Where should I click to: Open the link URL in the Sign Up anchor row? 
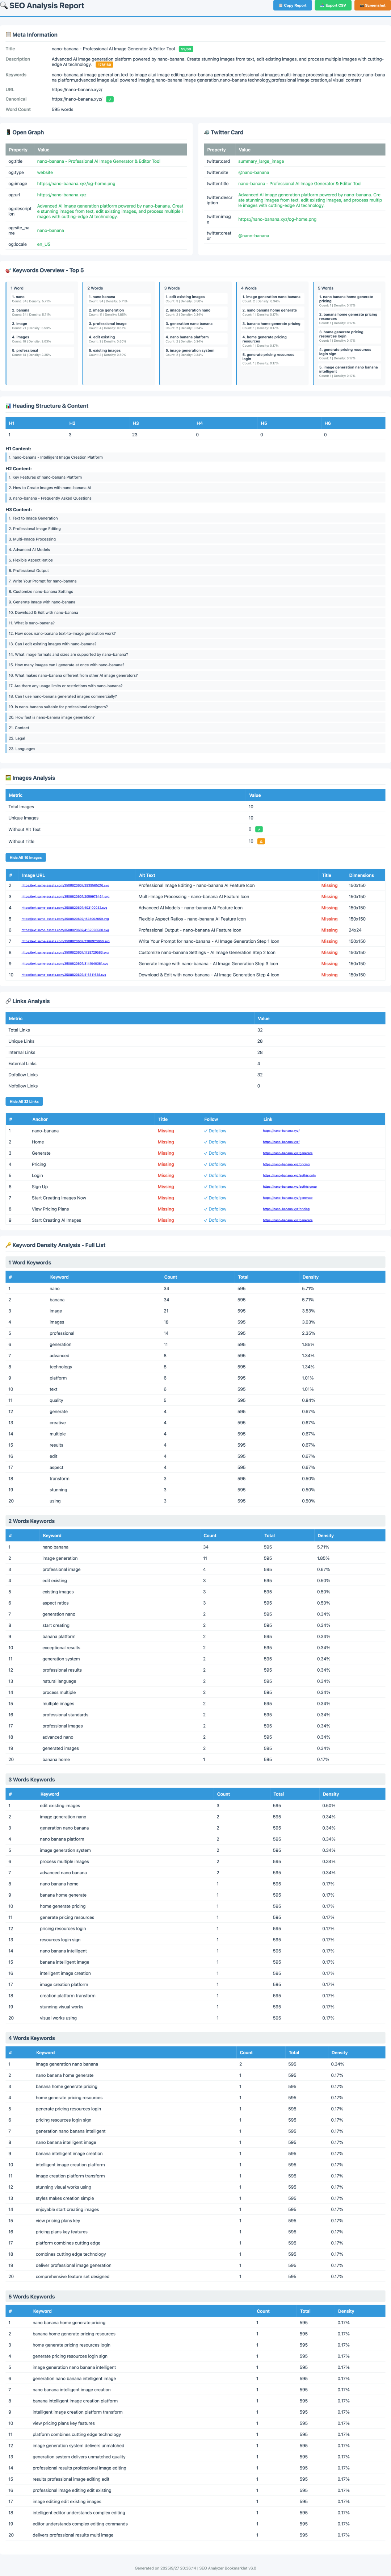tap(290, 1187)
